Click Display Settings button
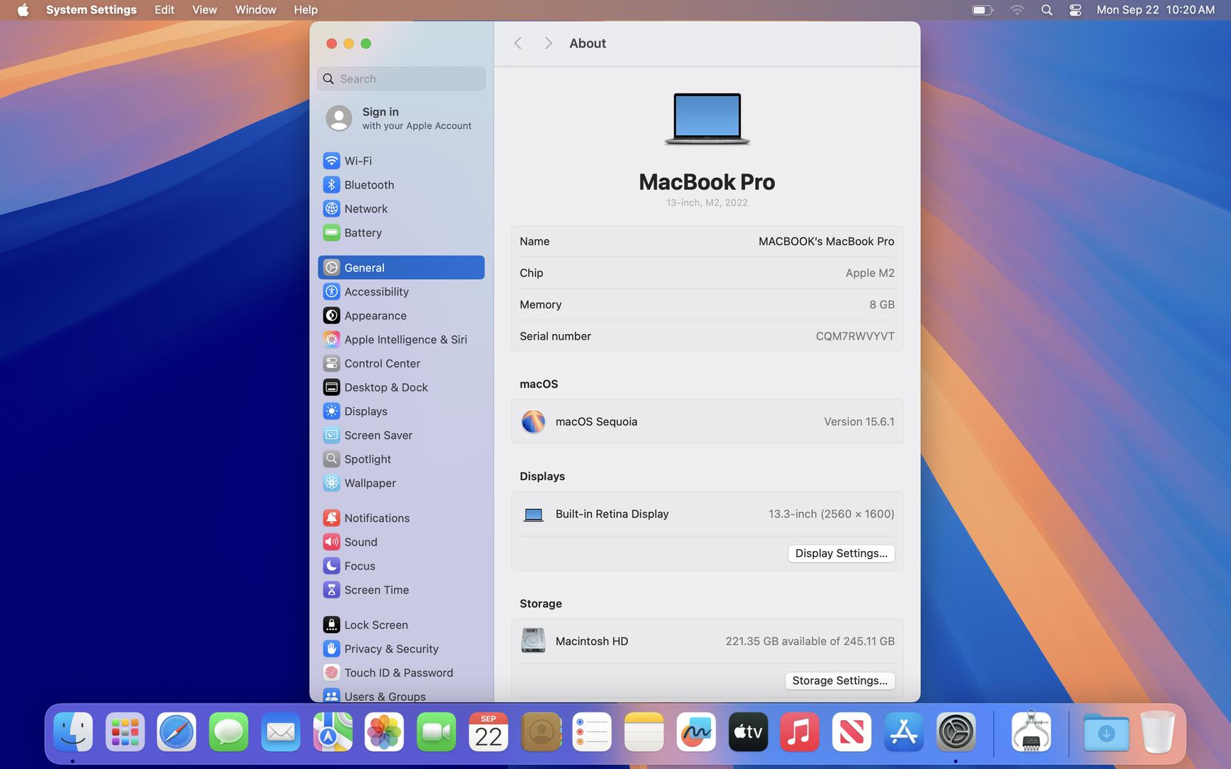 (841, 553)
